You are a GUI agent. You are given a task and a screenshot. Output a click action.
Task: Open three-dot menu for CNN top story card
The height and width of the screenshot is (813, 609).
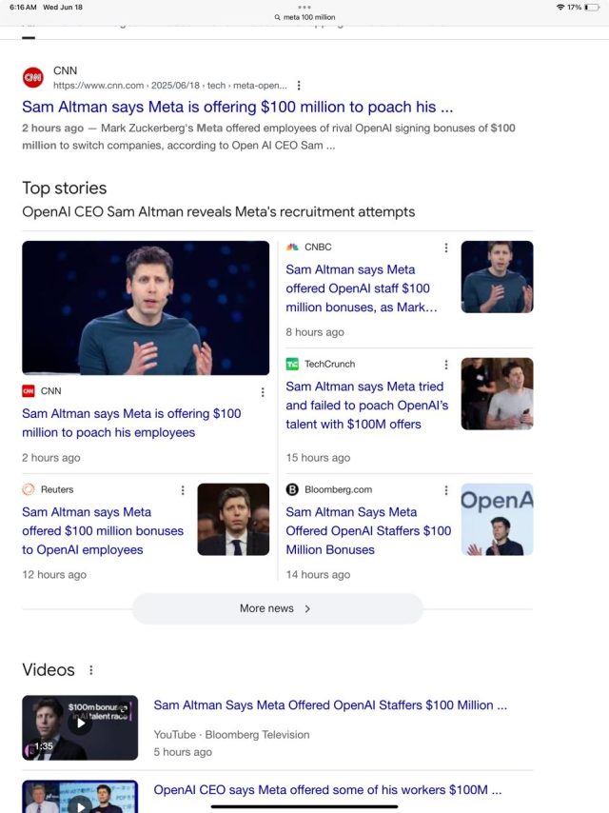tap(263, 392)
